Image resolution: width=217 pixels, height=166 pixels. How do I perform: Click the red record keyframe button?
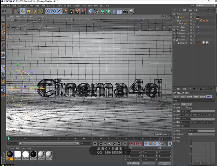[131, 144]
